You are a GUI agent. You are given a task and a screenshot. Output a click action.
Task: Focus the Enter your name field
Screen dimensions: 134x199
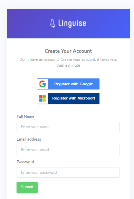(68, 127)
